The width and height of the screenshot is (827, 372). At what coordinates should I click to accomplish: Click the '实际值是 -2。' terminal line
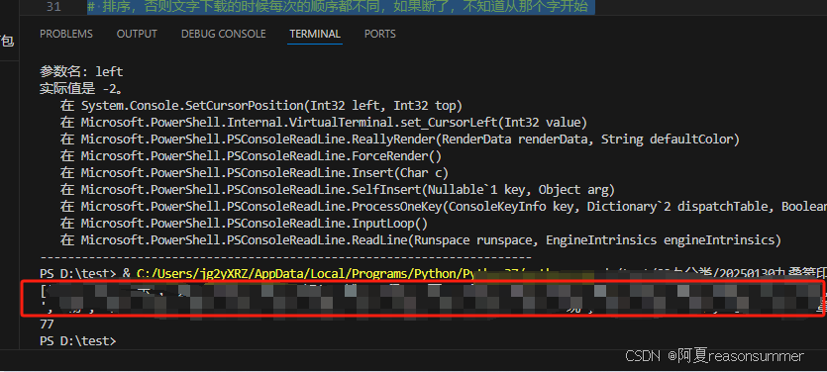81,88
